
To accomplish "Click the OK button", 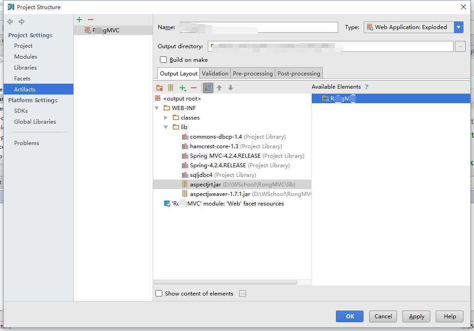I will click(x=350, y=316).
